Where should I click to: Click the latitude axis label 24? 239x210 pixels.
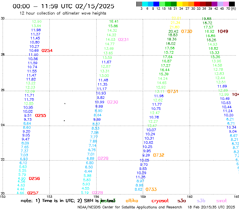(x=3, y=125)
